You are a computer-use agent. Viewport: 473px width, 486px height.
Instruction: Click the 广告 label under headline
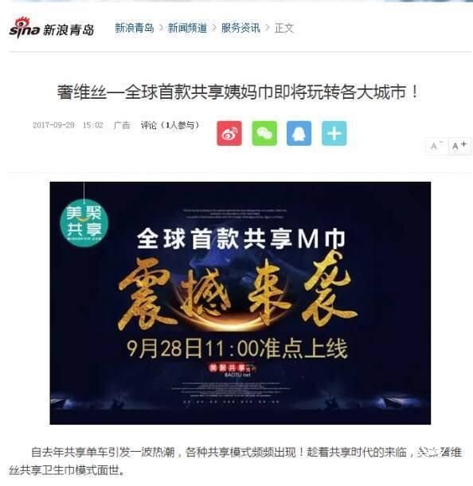click(x=122, y=125)
